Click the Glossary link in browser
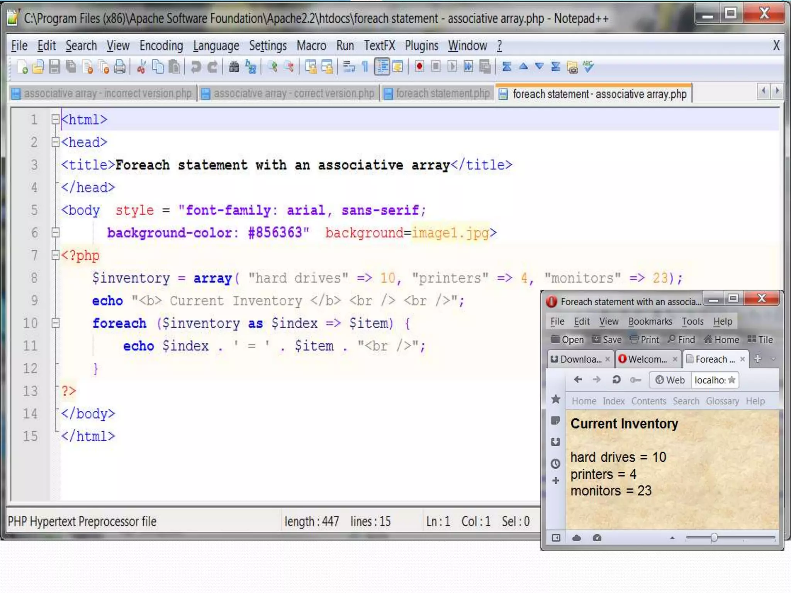The height and width of the screenshot is (593, 791). pyautogui.click(x=722, y=401)
